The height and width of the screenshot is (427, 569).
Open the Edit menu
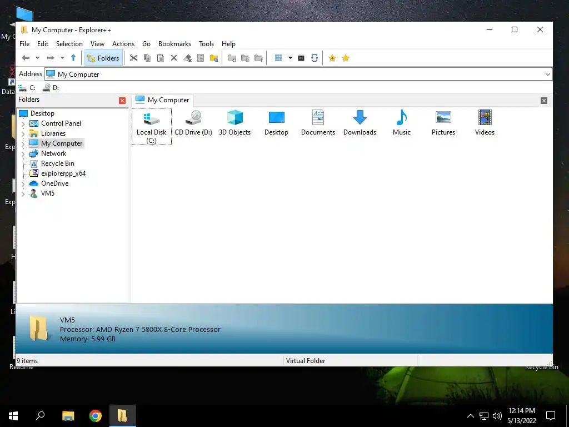click(x=42, y=44)
